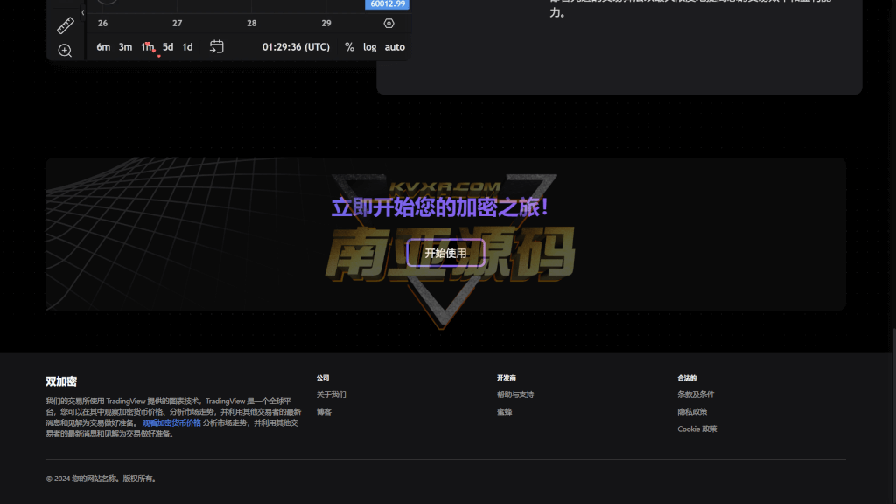Click date label 26 on time axis

(103, 24)
